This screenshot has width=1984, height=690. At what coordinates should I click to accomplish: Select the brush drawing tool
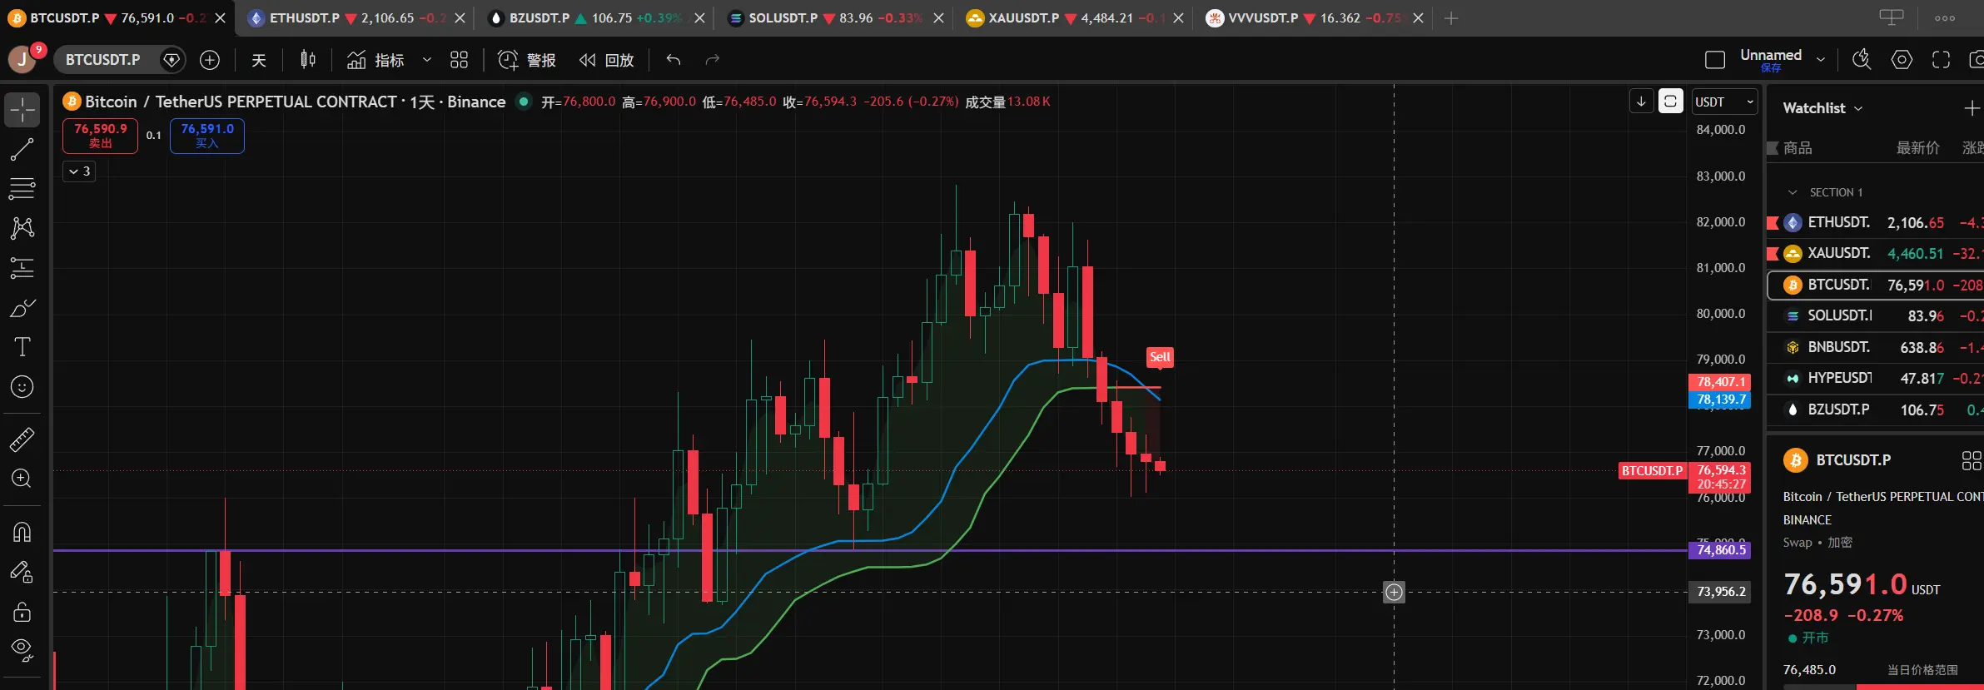coord(22,308)
